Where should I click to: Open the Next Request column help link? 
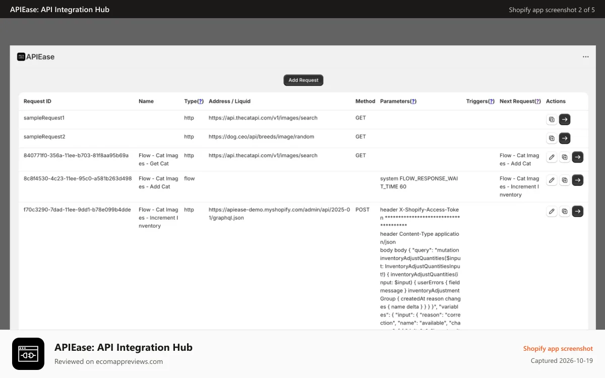(537, 101)
